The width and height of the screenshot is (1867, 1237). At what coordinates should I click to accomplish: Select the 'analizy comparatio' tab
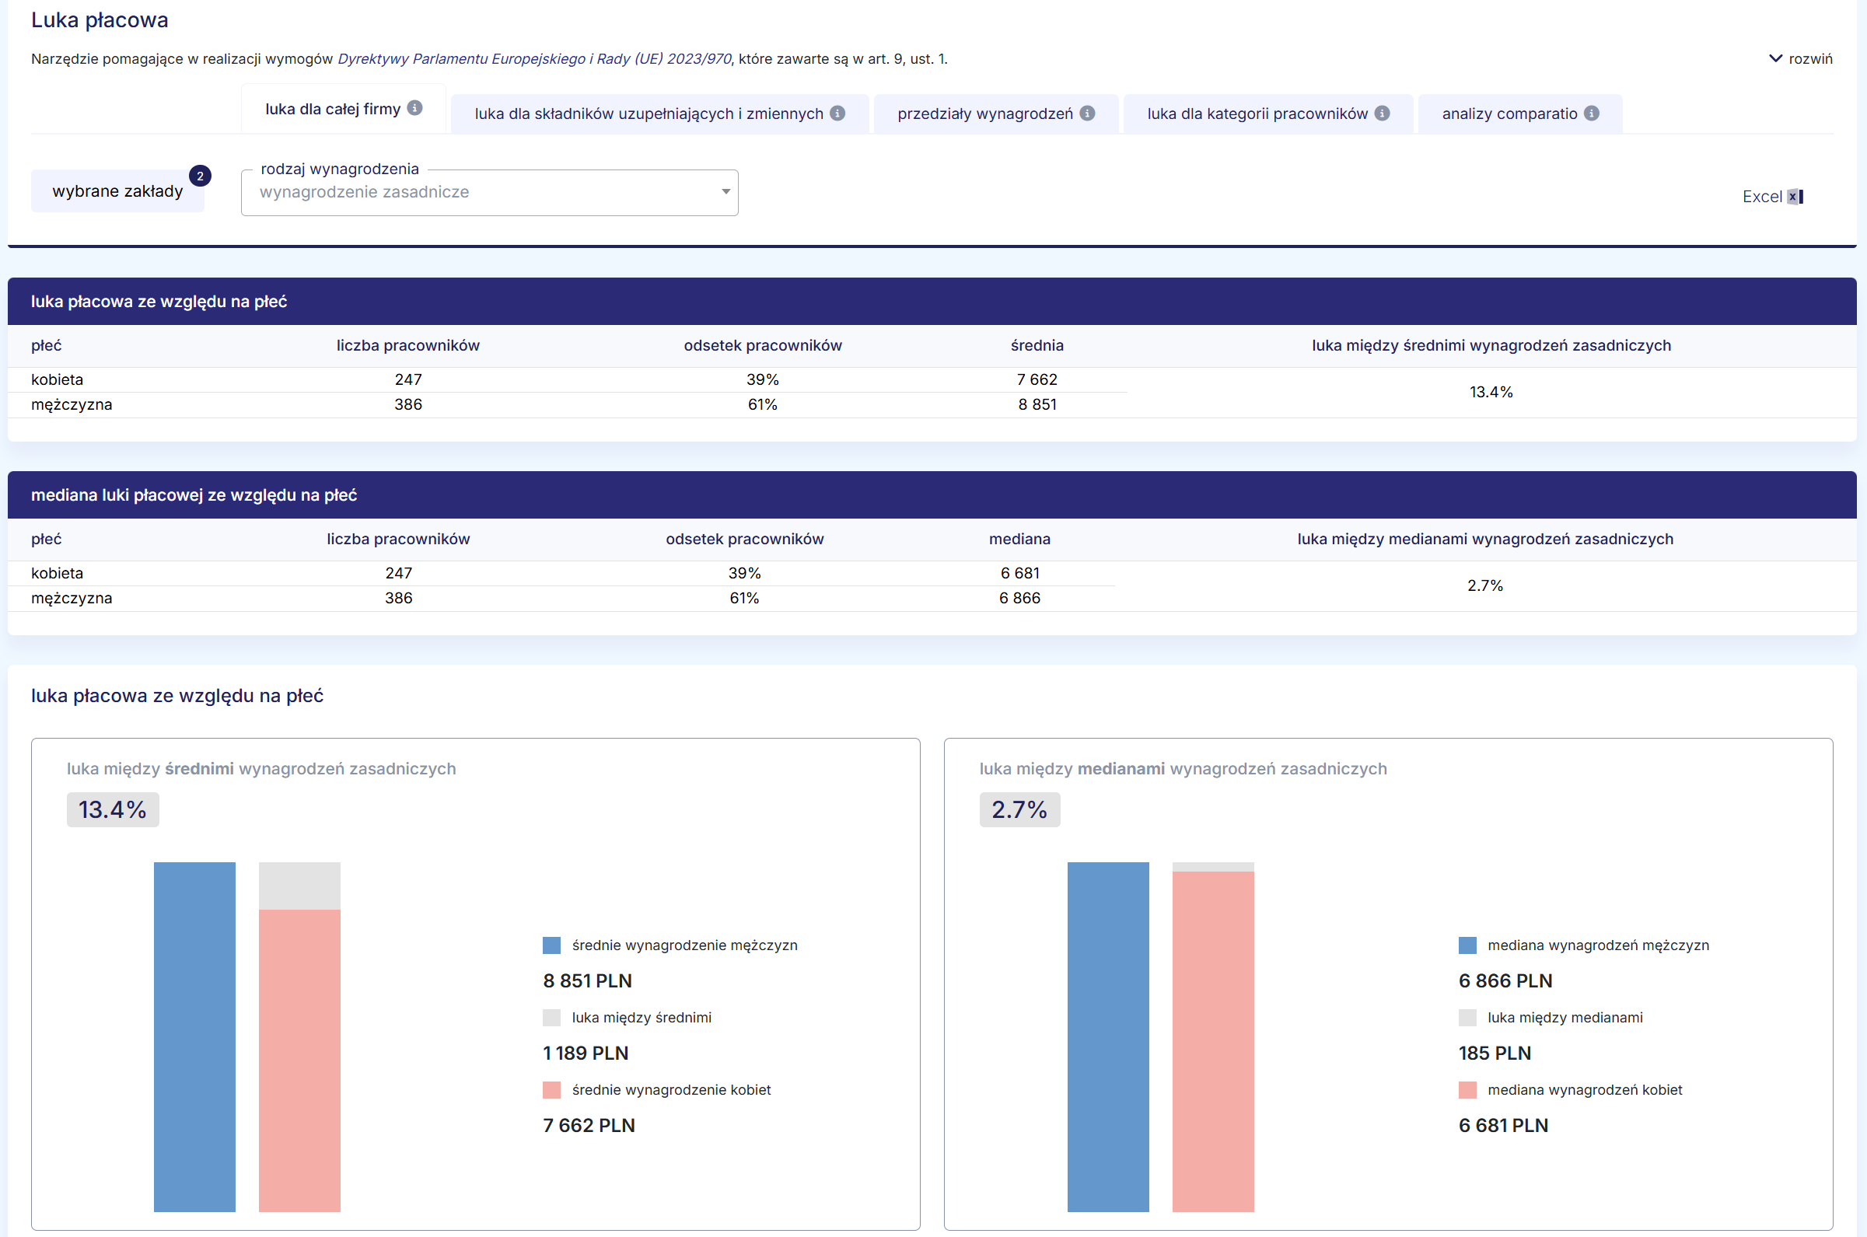click(x=1509, y=114)
